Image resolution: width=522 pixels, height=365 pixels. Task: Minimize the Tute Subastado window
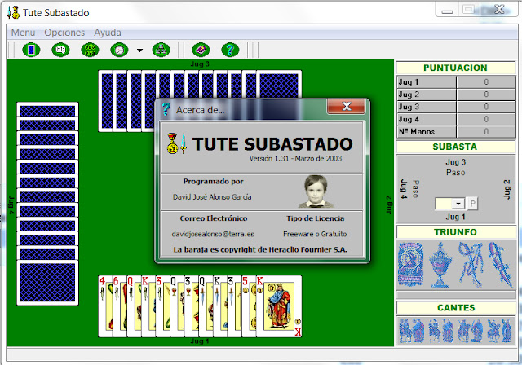tap(447, 11)
